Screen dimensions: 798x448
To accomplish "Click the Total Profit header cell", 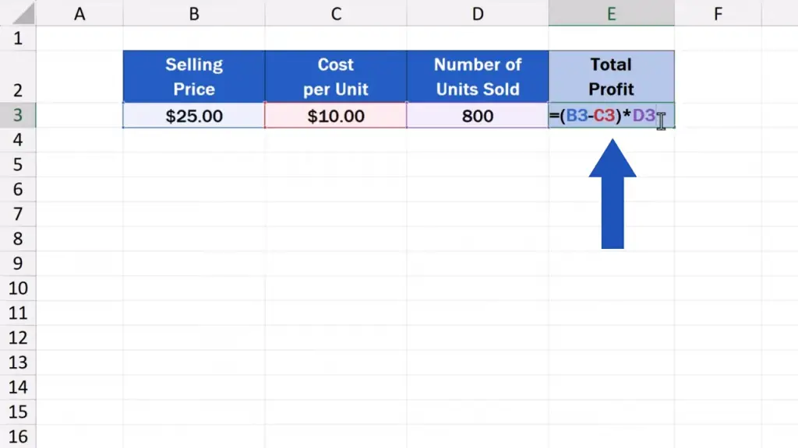I will click(x=611, y=76).
